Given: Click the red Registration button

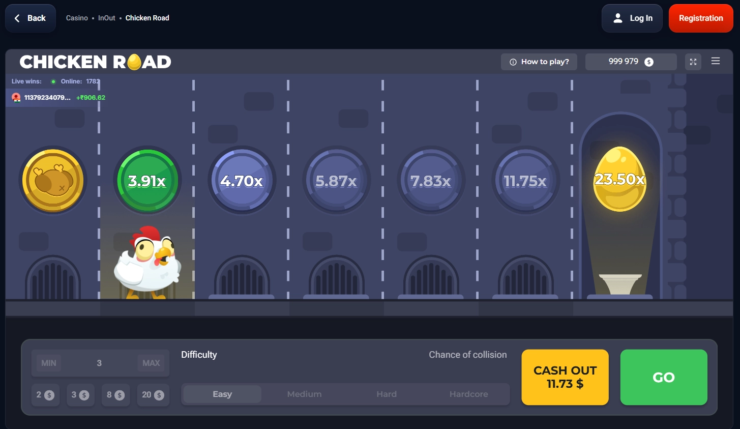Looking at the screenshot, I should [x=701, y=18].
